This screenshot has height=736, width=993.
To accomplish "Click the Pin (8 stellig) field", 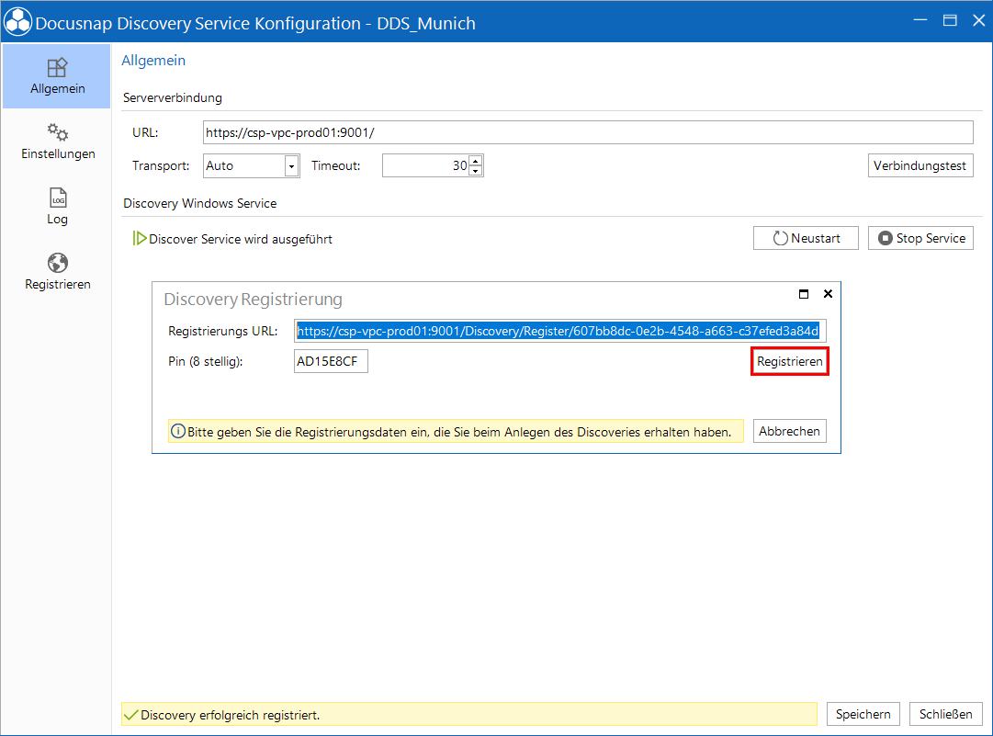I will click(331, 362).
